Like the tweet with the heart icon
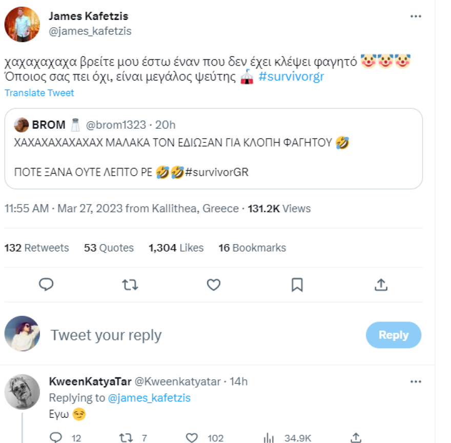Image resolution: width=451 pixels, height=443 pixels. pos(214,285)
